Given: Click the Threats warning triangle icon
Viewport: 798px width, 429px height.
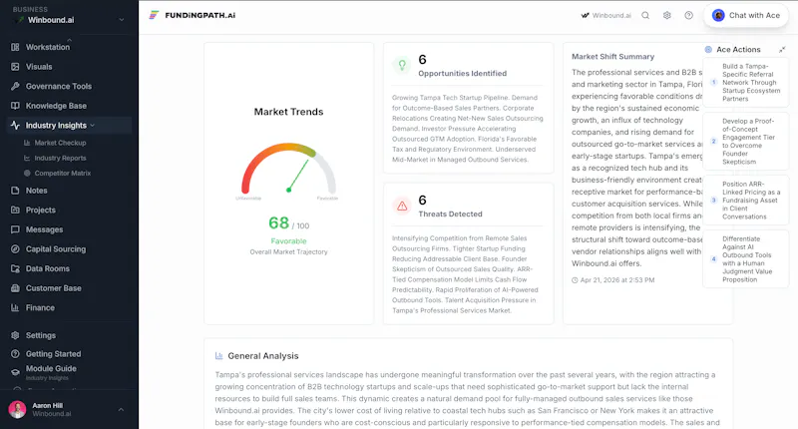Looking at the screenshot, I should tap(402, 206).
